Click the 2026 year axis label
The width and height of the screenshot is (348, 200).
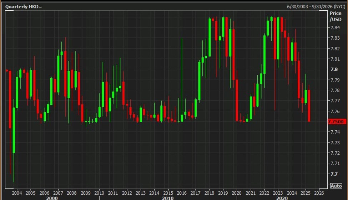pos(320,192)
